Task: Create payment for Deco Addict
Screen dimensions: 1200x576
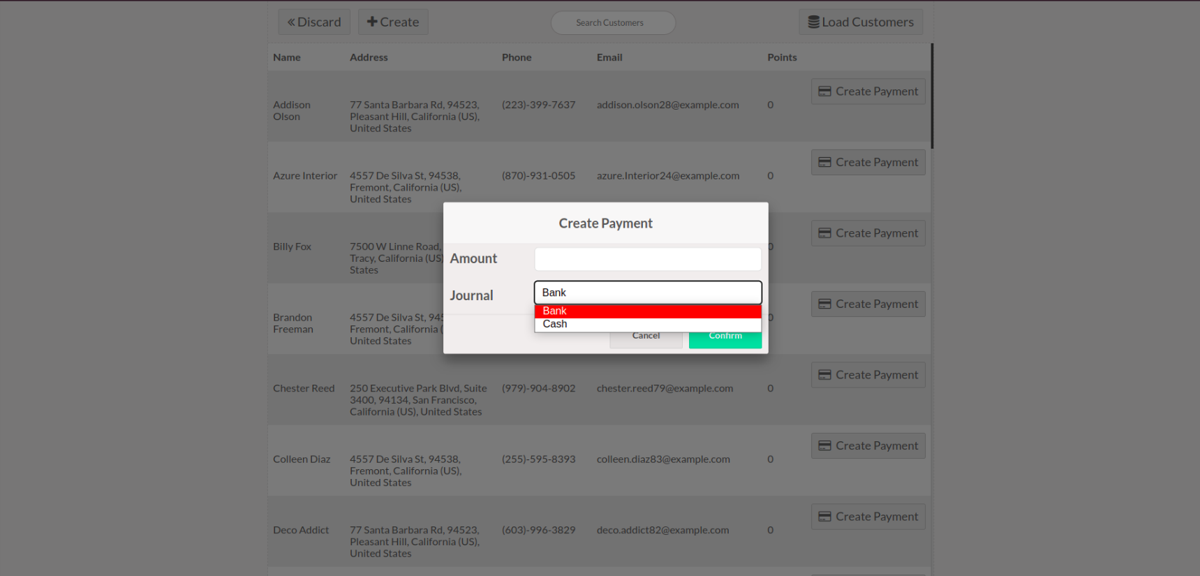Action: 868,517
